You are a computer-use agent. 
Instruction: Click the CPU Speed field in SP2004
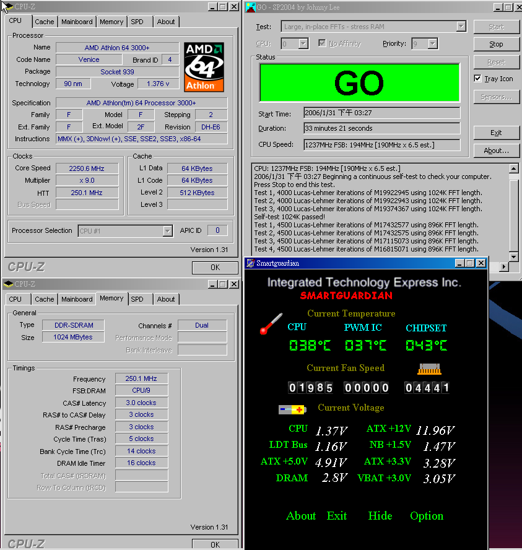[382, 145]
